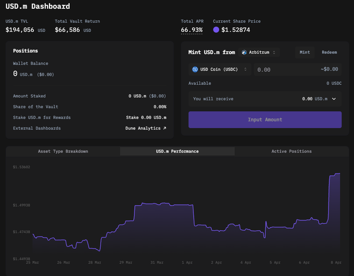Open the Arbitrum network dropdown chevron
This screenshot has width=354, height=276.
tap(274, 53)
